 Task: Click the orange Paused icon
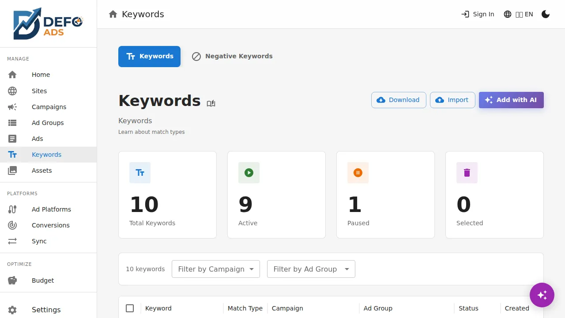pyautogui.click(x=358, y=173)
